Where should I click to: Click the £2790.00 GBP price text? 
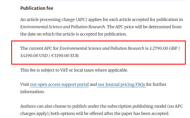(x=163, y=48)
